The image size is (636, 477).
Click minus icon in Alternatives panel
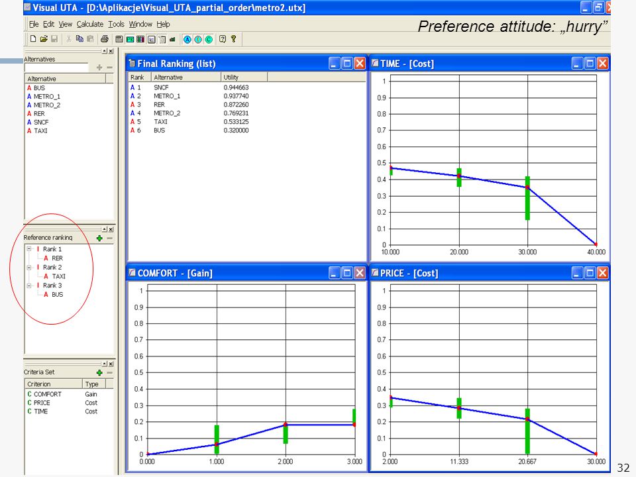click(x=109, y=68)
